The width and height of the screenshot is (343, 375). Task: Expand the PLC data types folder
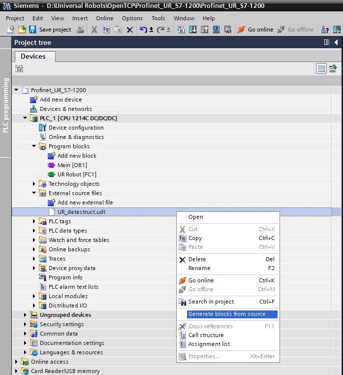tap(34, 231)
